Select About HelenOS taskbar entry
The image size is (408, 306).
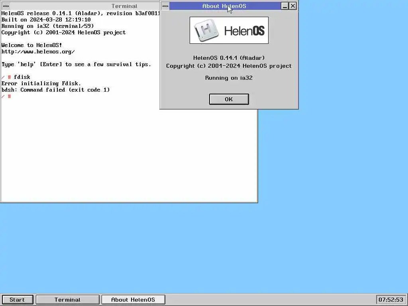click(133, 300)
